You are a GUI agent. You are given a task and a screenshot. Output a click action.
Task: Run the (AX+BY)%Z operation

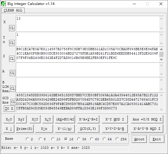click(x=65, y=119)
